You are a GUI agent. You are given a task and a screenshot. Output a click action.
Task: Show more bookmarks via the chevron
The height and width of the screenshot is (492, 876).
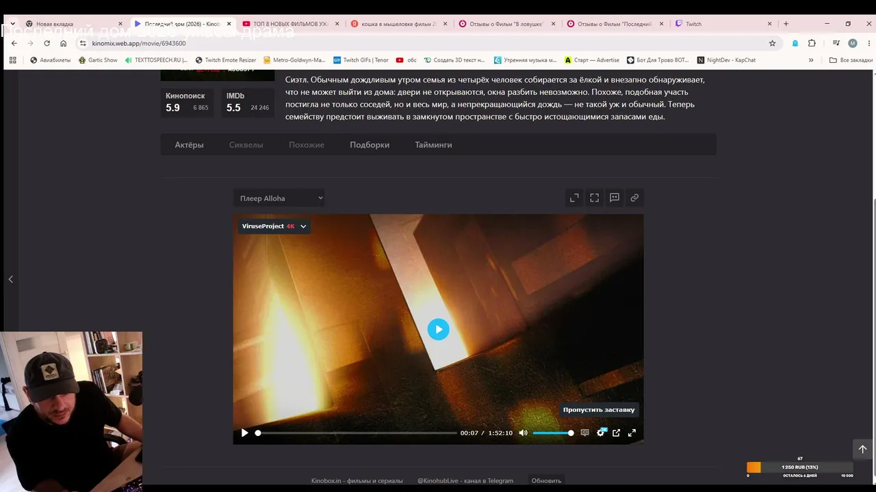click(811, 60)
